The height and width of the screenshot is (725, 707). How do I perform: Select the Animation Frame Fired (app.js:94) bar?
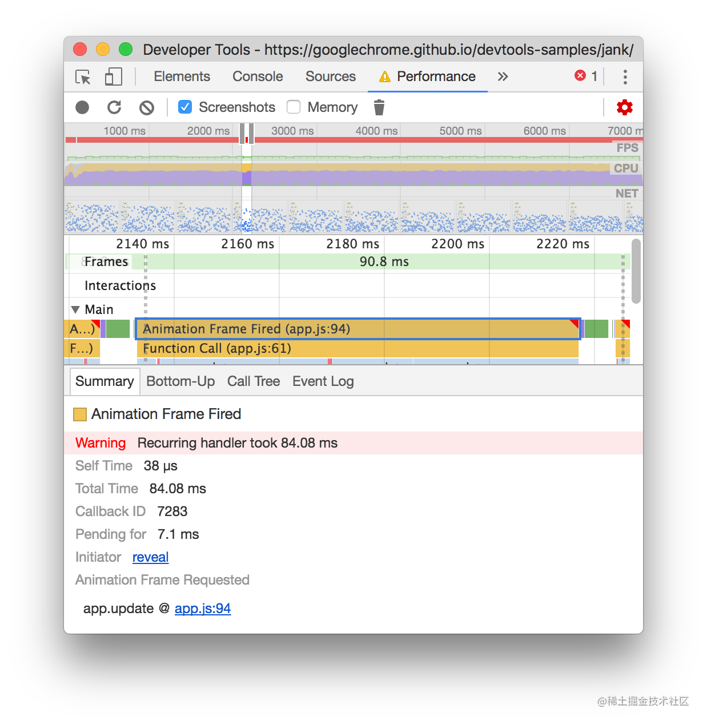click(358, 329)
